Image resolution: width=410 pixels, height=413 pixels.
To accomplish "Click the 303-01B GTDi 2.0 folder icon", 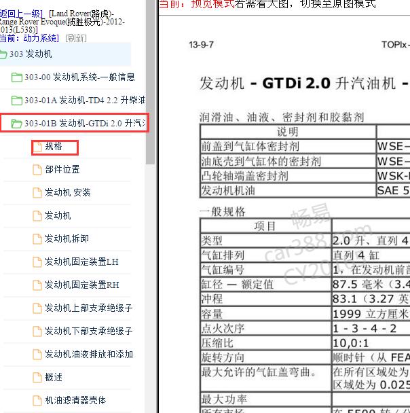I will point(17,124).
